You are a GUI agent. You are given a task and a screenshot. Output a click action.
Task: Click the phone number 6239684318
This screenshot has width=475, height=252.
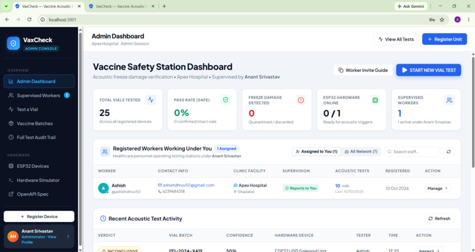[173, 191]
